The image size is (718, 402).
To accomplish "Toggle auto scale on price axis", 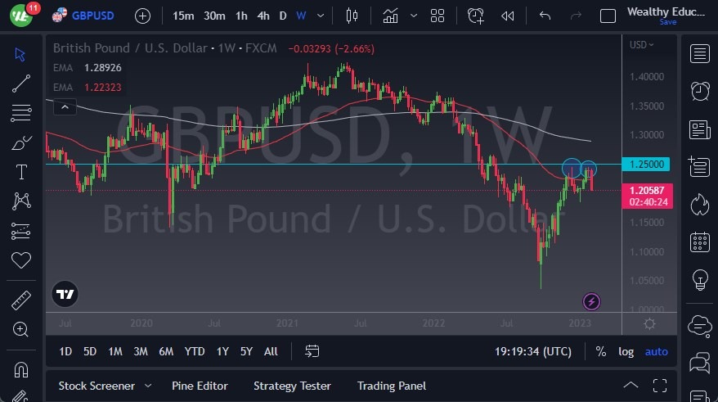I will 656,351.
